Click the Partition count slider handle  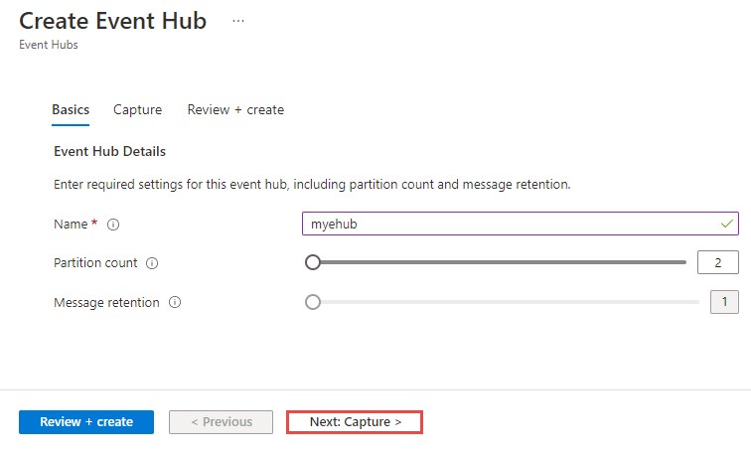click(313, 262)
